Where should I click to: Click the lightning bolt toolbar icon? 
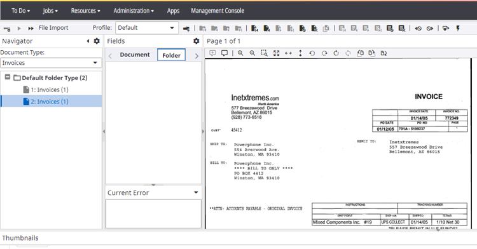click(x=458, y=28)
